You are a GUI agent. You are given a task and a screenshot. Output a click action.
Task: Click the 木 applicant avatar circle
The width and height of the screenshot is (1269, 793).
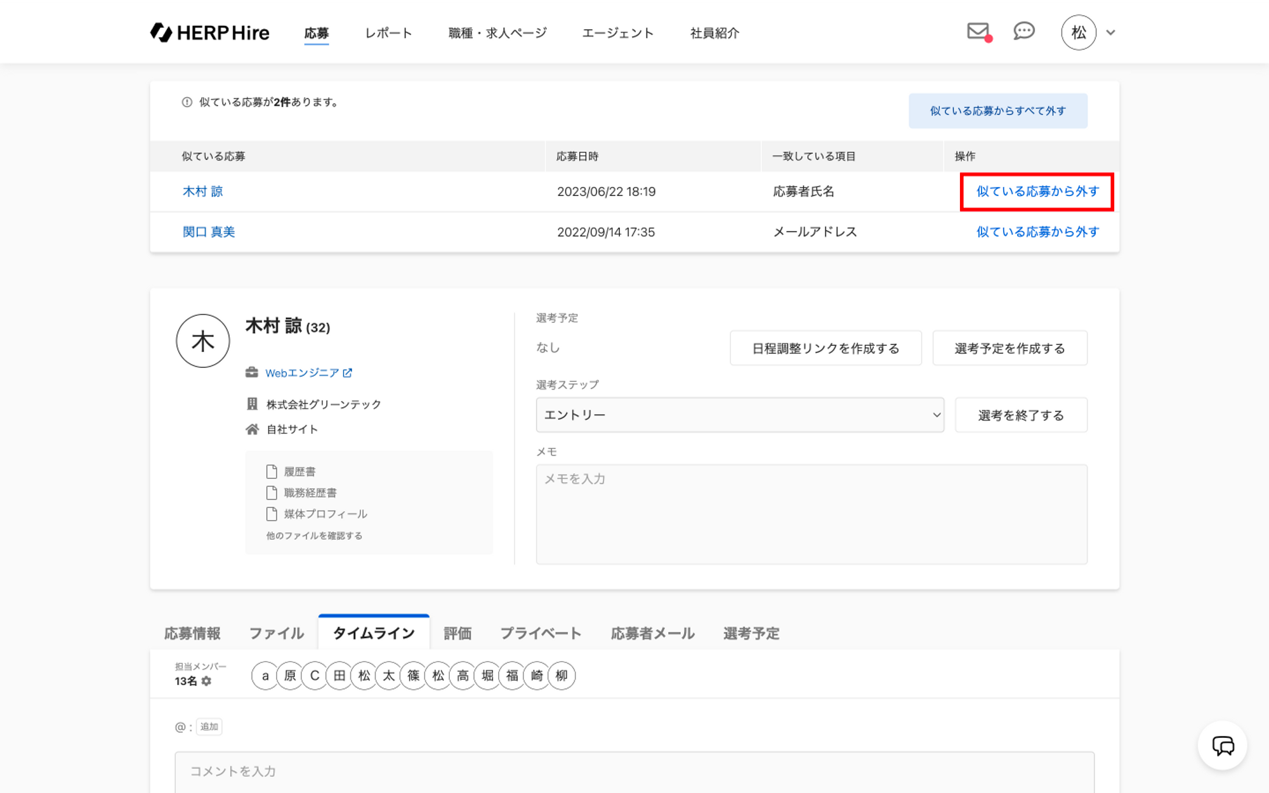pos(203,341)
